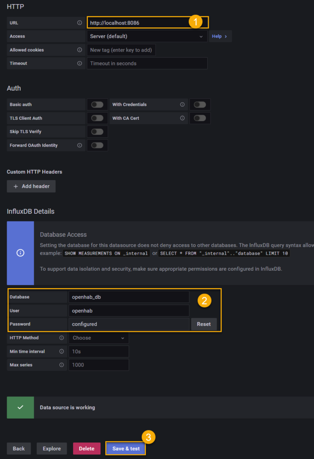Click the 'Data source is working' message
This screenshot has height=459, width=314.
(x=67, y=407)
